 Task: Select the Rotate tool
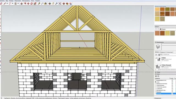pos(32,4)
